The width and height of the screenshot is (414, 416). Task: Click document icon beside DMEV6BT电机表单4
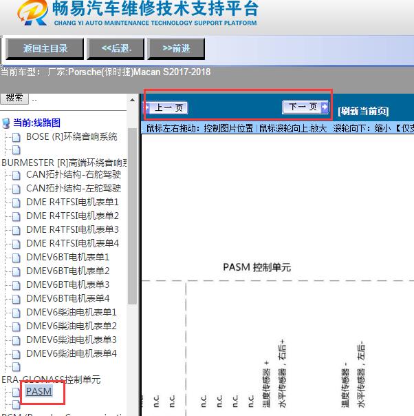[16, 300]
